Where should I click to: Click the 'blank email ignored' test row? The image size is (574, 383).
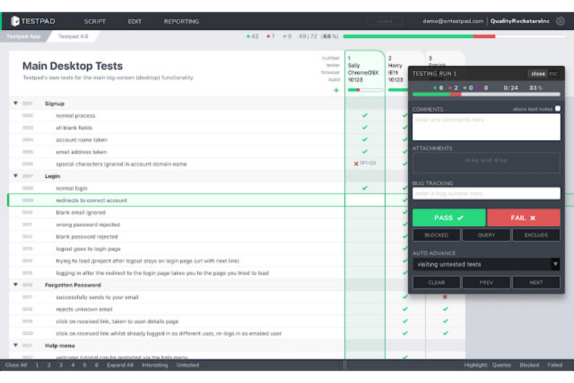(176, 212)
